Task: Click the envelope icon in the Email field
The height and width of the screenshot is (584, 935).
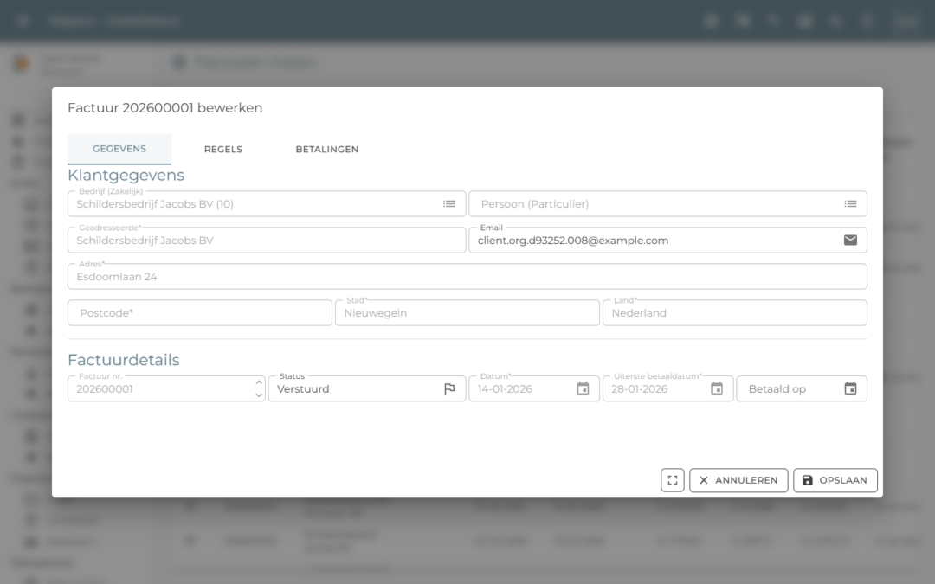Action: 850,241
